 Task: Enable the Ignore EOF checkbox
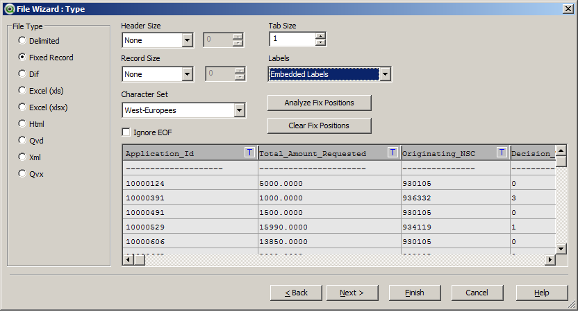coord(126,132)
